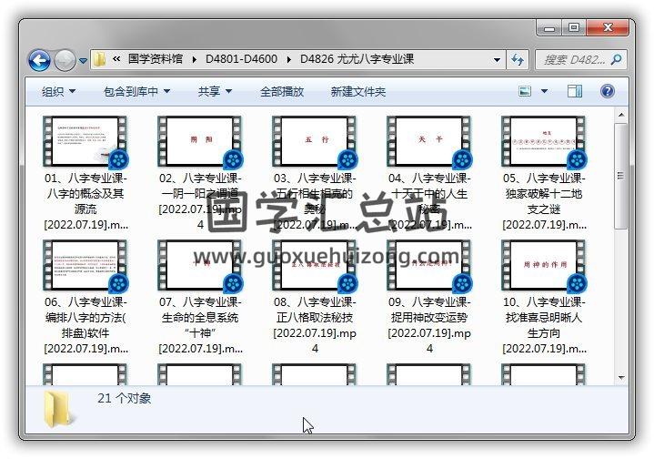The width and height of the screenshot is (654, 459).
Task: Expand arrow after D4801-D4600 breadcrumb
Action: point(288,59)
